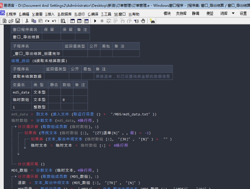Click the binoculars help-search icon
The width and height of the screenshot is (250, 189).
click(x=152, y=21)
